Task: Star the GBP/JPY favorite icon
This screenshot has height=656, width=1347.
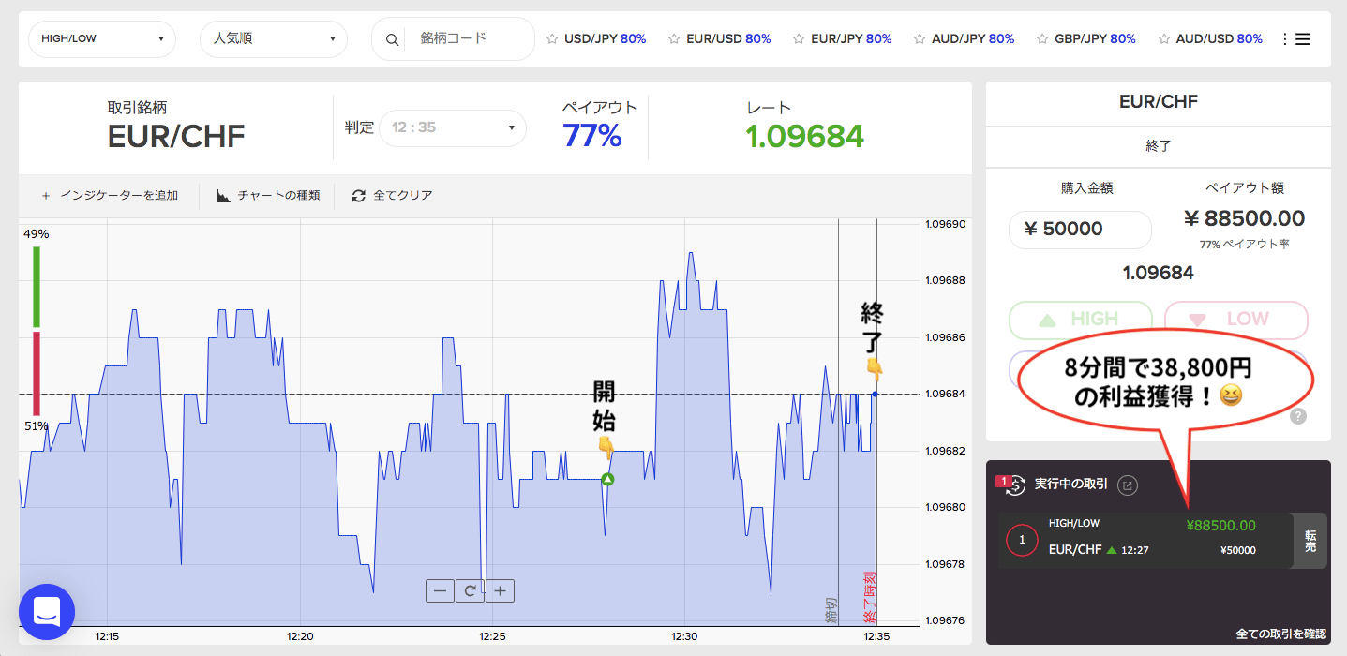Action: tap(1042, 39)
